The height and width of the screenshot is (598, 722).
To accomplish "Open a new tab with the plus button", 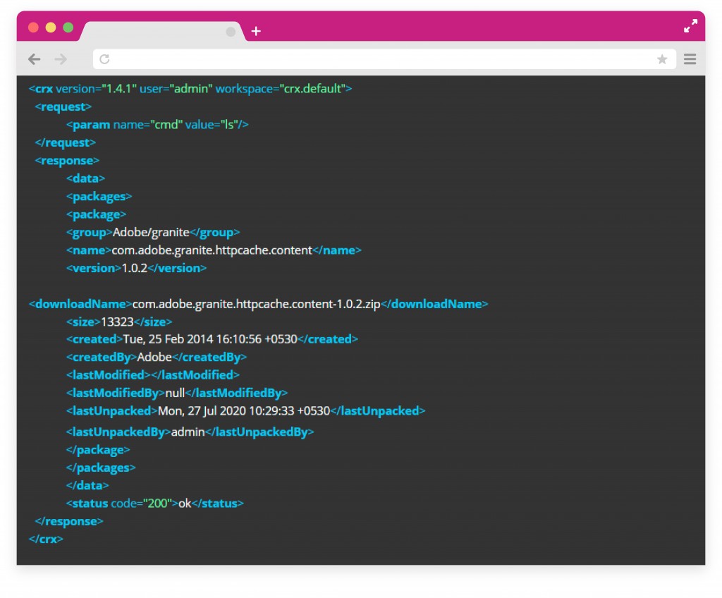I will [x=256, y=31].
